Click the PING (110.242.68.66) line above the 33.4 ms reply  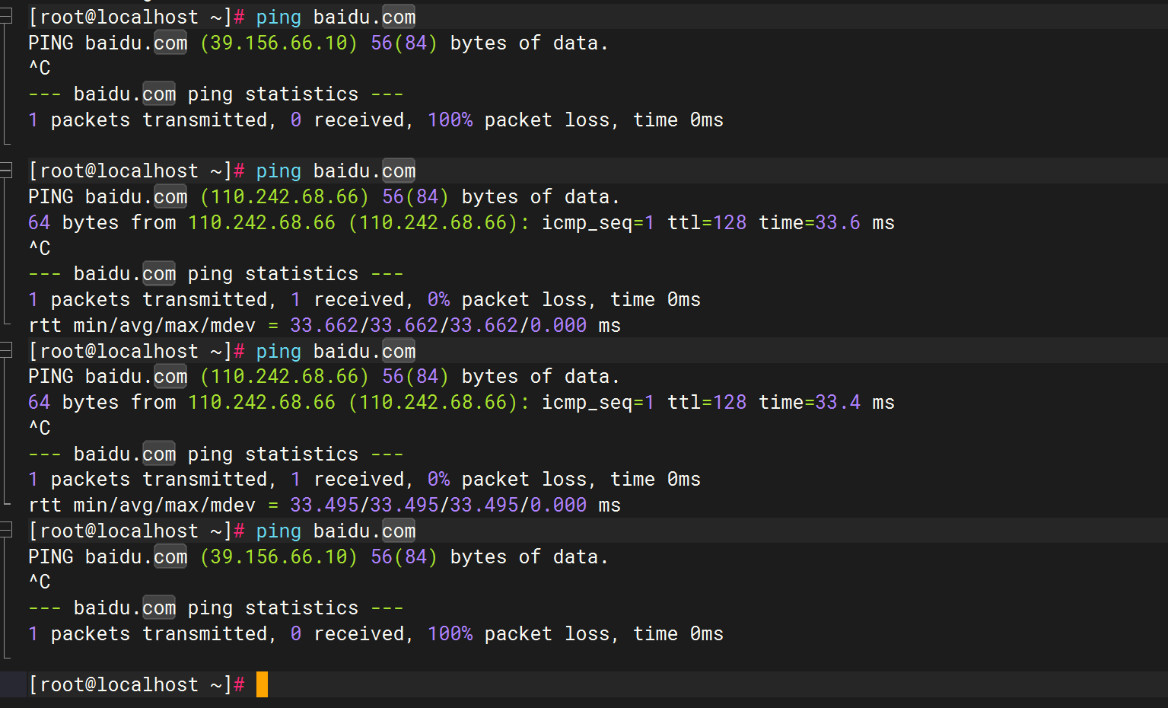pos(324,376)
